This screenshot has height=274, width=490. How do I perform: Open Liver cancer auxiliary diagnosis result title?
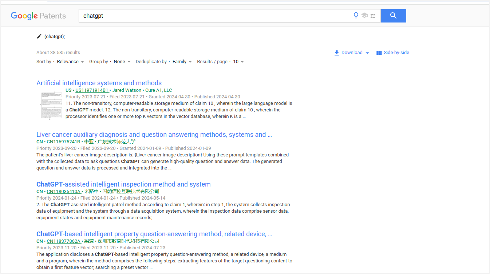pyautogui.click(x=154, y=135)
